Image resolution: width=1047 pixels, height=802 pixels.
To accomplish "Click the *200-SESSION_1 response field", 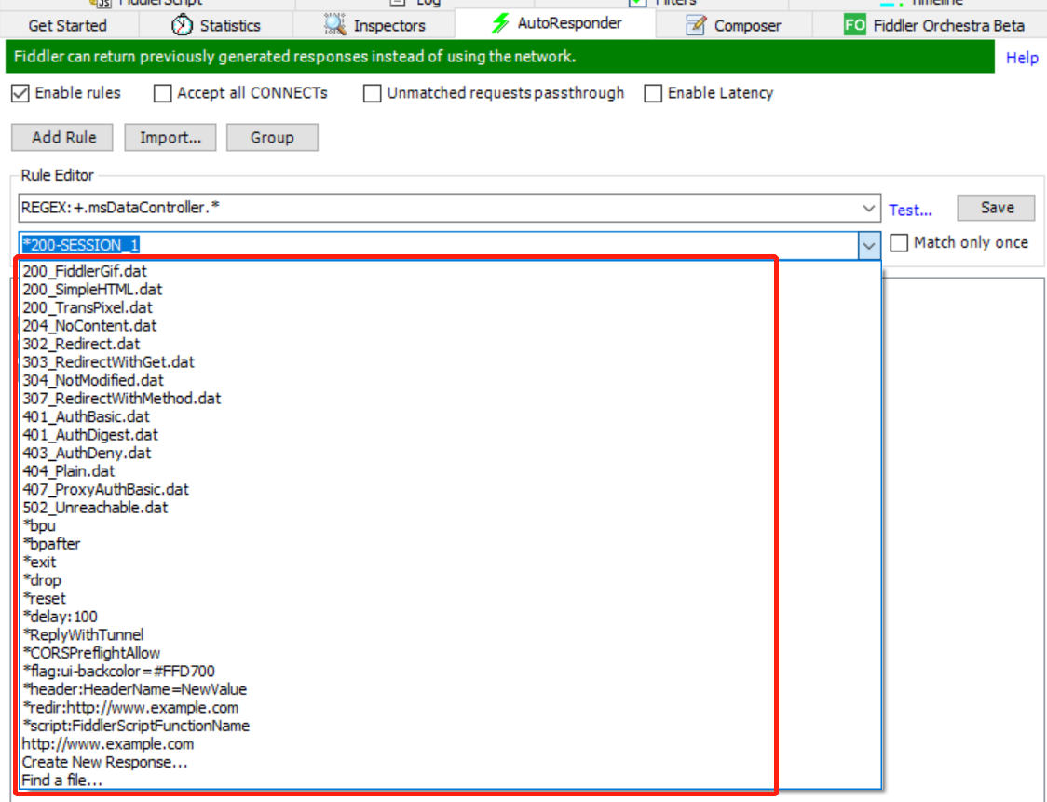I will pyautogui.click(x=438, y=245).
